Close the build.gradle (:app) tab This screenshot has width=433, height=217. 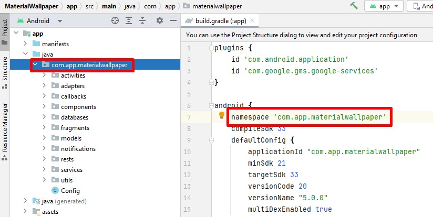(253, 21)
